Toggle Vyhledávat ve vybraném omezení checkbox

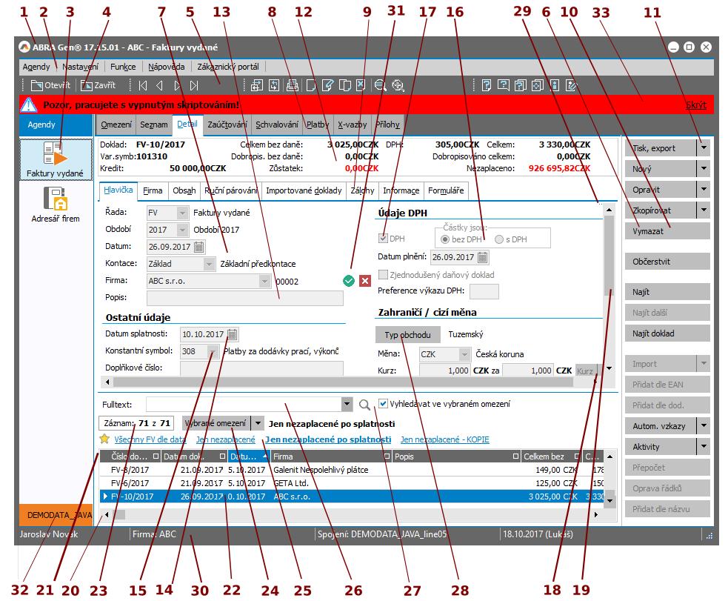pos(383,404)
